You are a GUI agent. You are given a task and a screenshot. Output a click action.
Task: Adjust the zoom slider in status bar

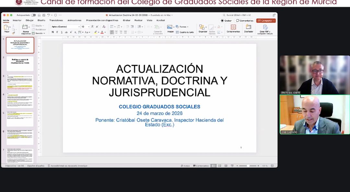click(248, 166)
